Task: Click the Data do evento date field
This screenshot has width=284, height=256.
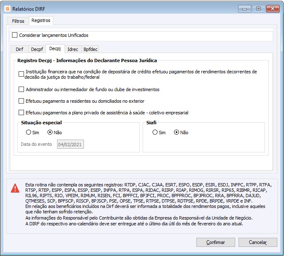Action: point(70,144)
